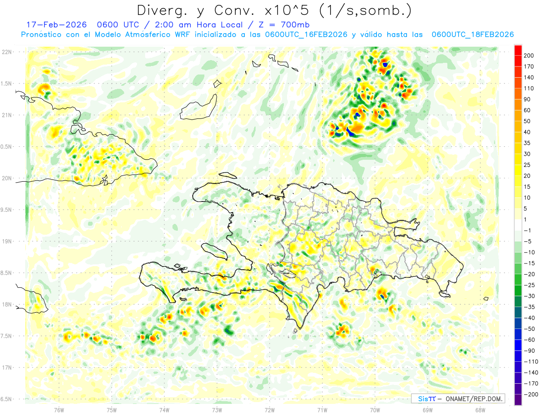This screenshot has height=416, width=539.
Task: Click the '76W' longitude label
Action: [59, 409]
